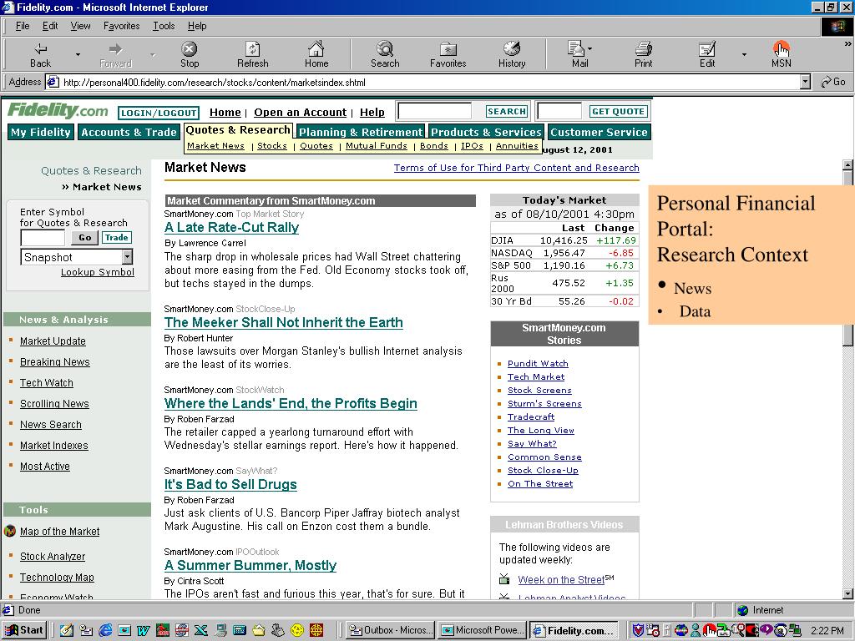Click the LOGIN/LOGOUT button
This screenshot has height=641, width=855.
[159, 113]
